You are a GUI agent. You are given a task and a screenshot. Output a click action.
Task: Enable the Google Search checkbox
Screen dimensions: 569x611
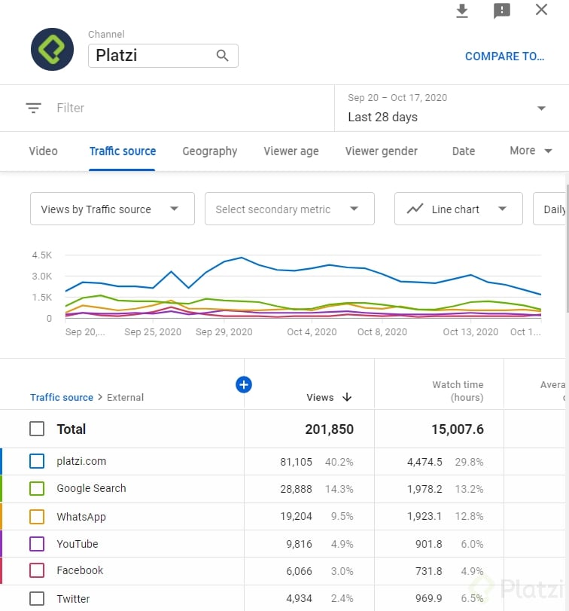tap(37, 488)
